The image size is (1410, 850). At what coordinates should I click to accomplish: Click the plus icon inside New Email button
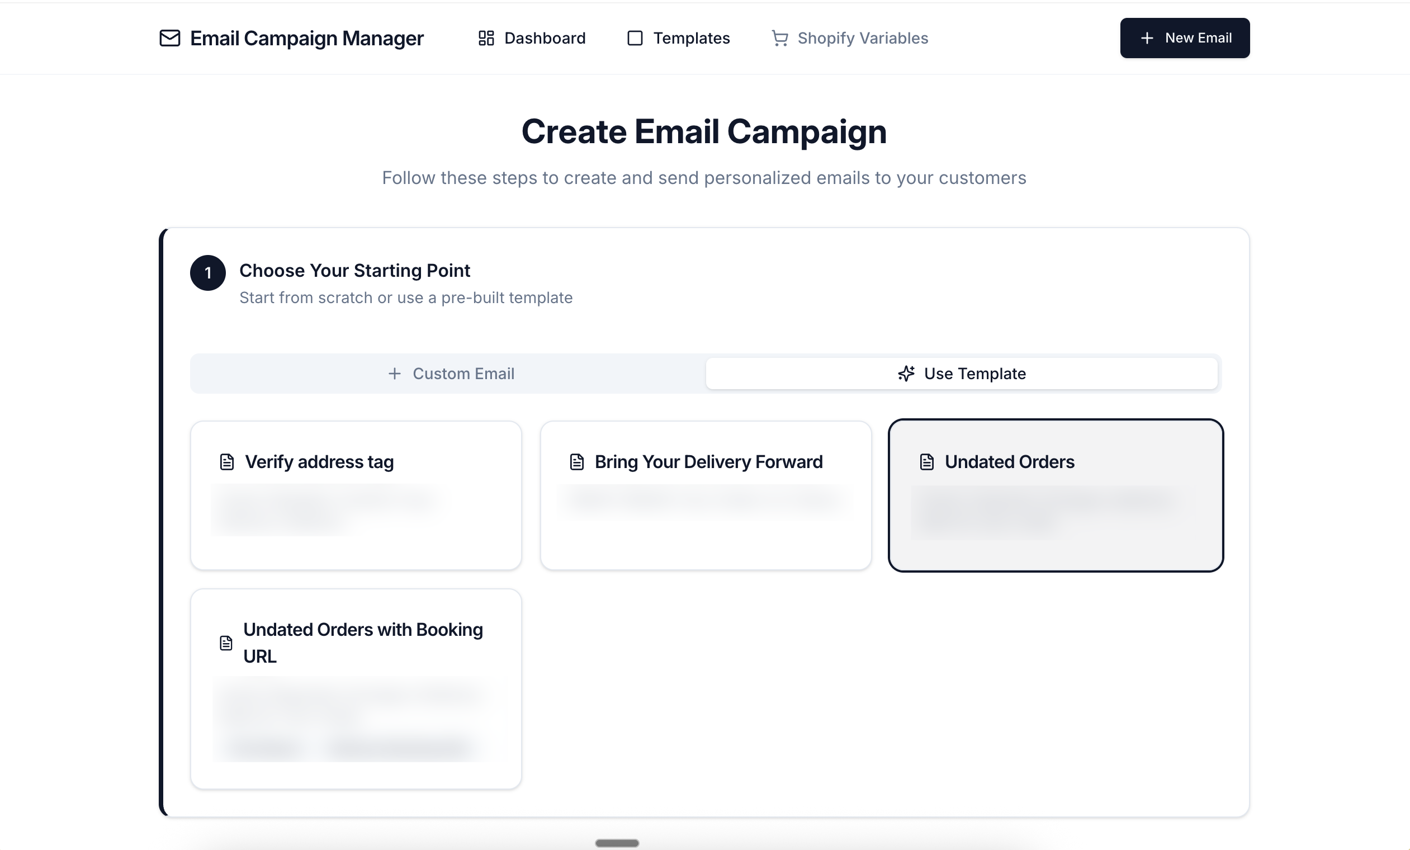[x=1147, y=38]
